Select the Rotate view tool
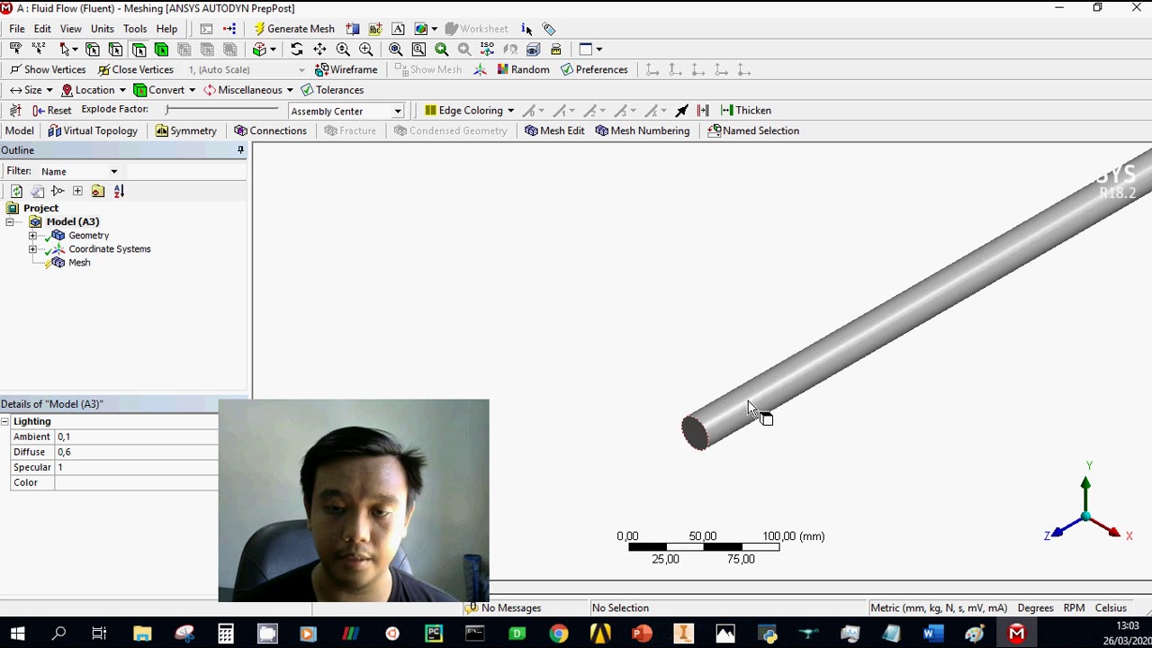The image size is (1152, 648). [x=296, y=49]
